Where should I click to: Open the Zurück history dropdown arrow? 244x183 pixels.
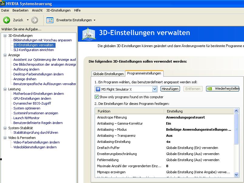point(28,20)
